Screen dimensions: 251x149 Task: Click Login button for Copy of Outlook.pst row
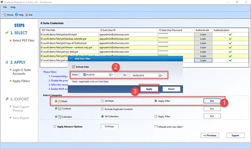coord(203,43)
